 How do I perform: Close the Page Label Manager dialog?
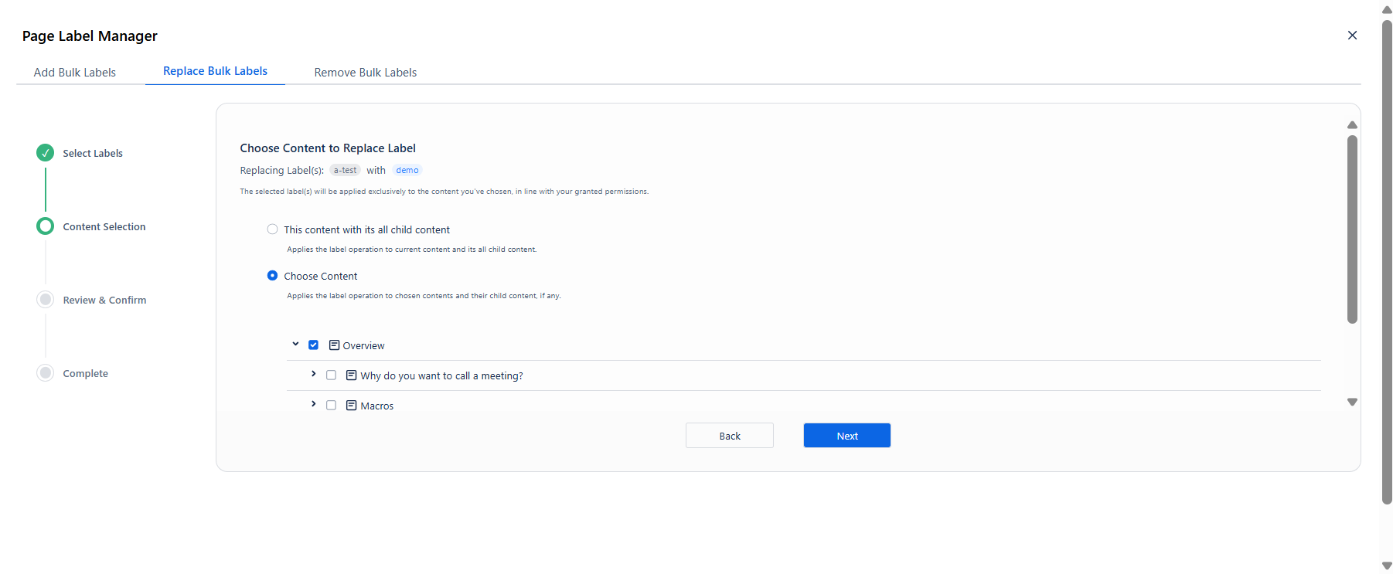1352,36
